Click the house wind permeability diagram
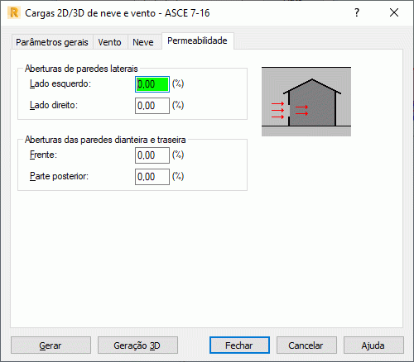Screen dimensions: 414x362 [306, 102]
